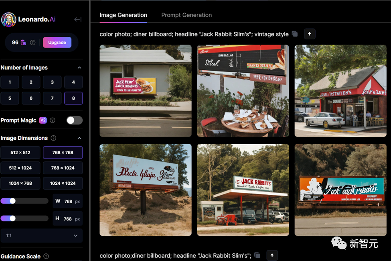Collapse the sidebar with the arrow icon
The image size is (391, 261).
(78, 19)
